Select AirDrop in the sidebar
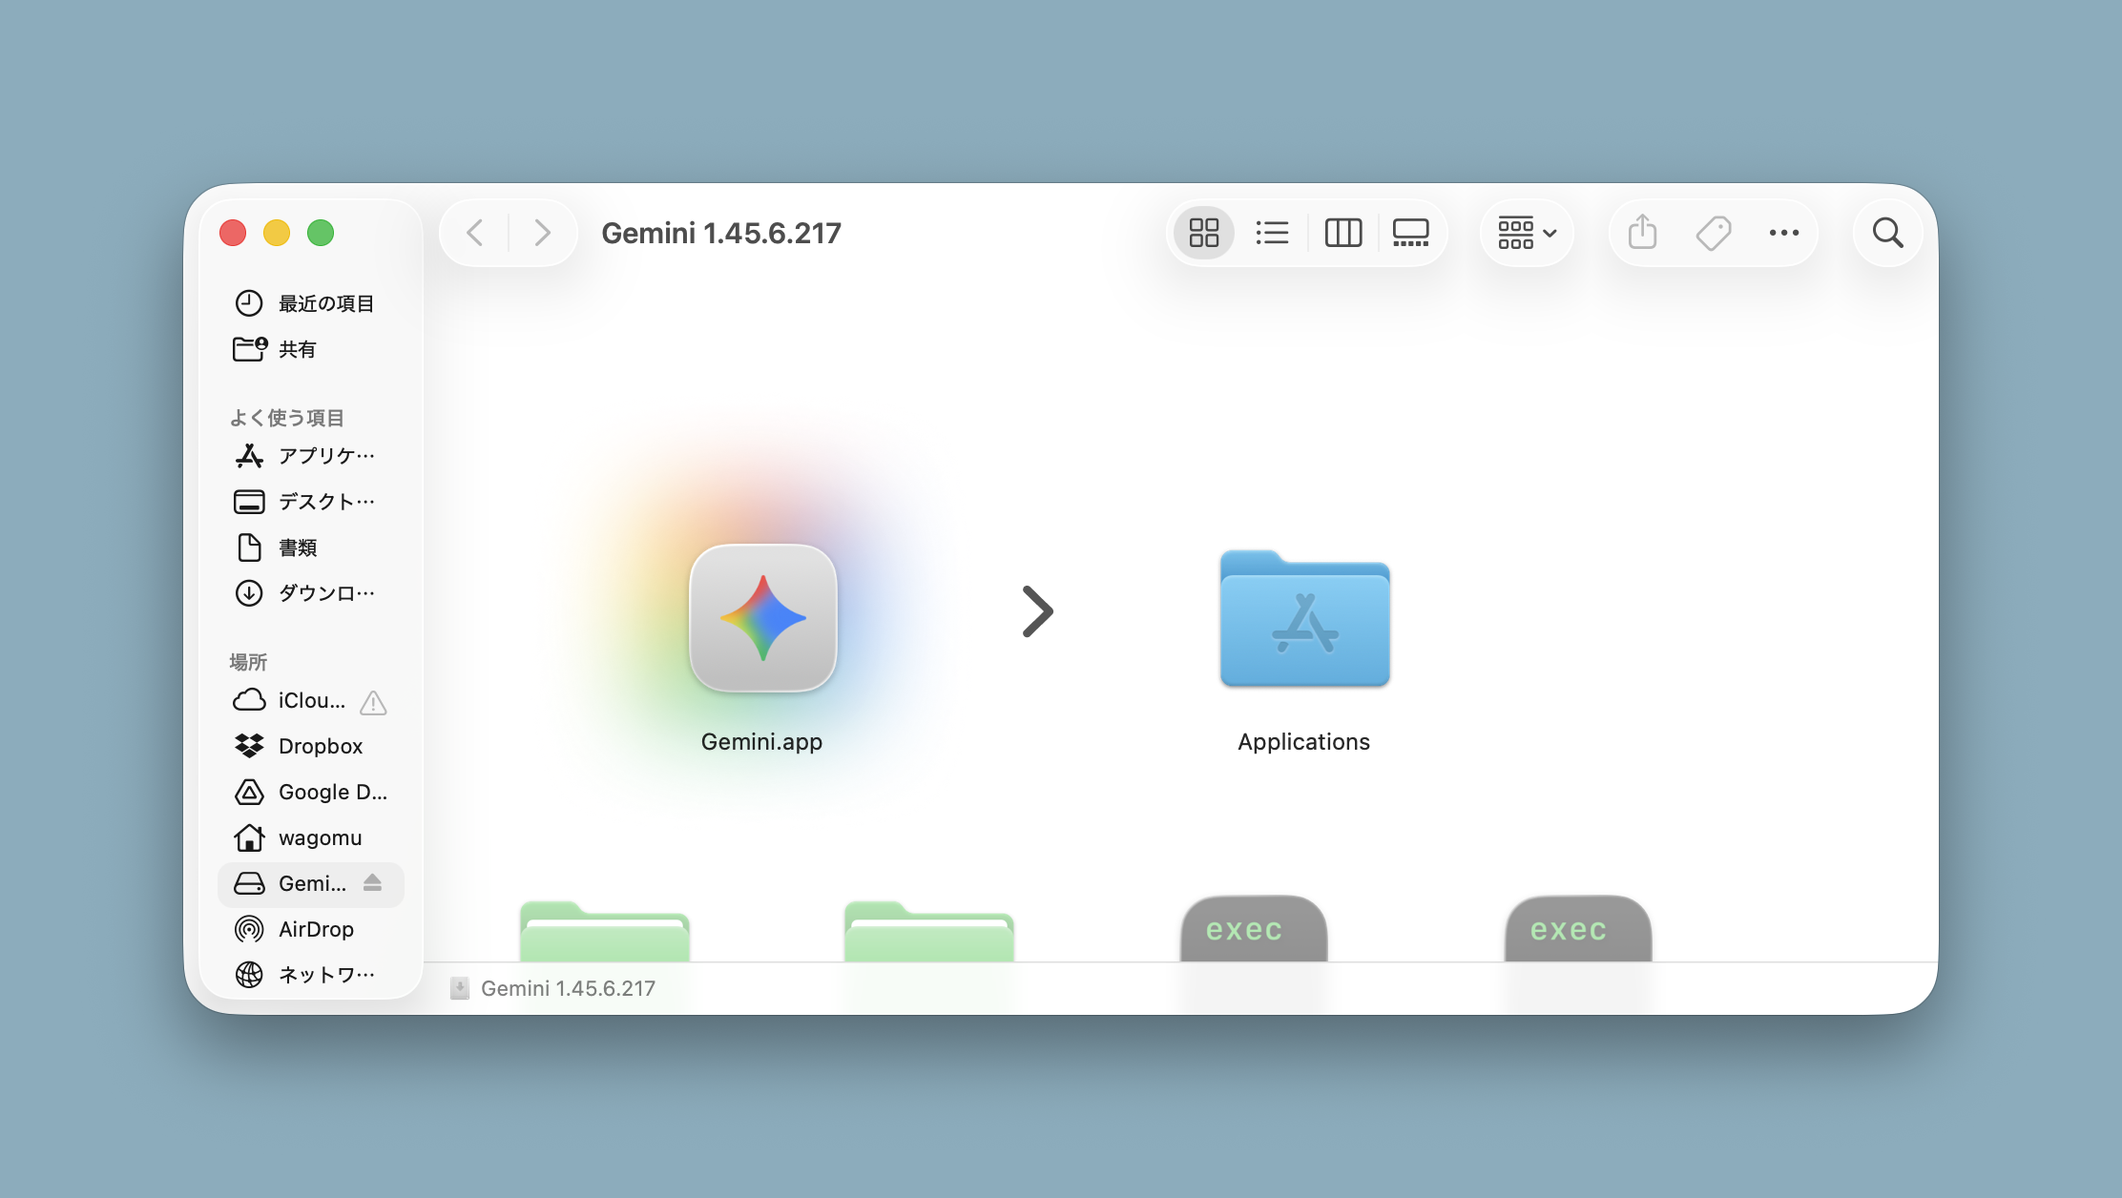The image size is (2122, 1198). [315, 929]
